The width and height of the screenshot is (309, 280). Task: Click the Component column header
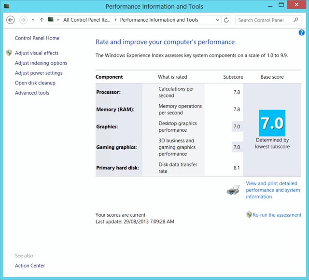click(x=109, y=77)
